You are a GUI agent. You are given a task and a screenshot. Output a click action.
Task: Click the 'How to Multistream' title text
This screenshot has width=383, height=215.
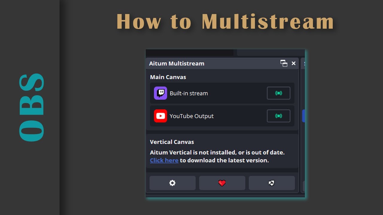(x=225, y=21)
